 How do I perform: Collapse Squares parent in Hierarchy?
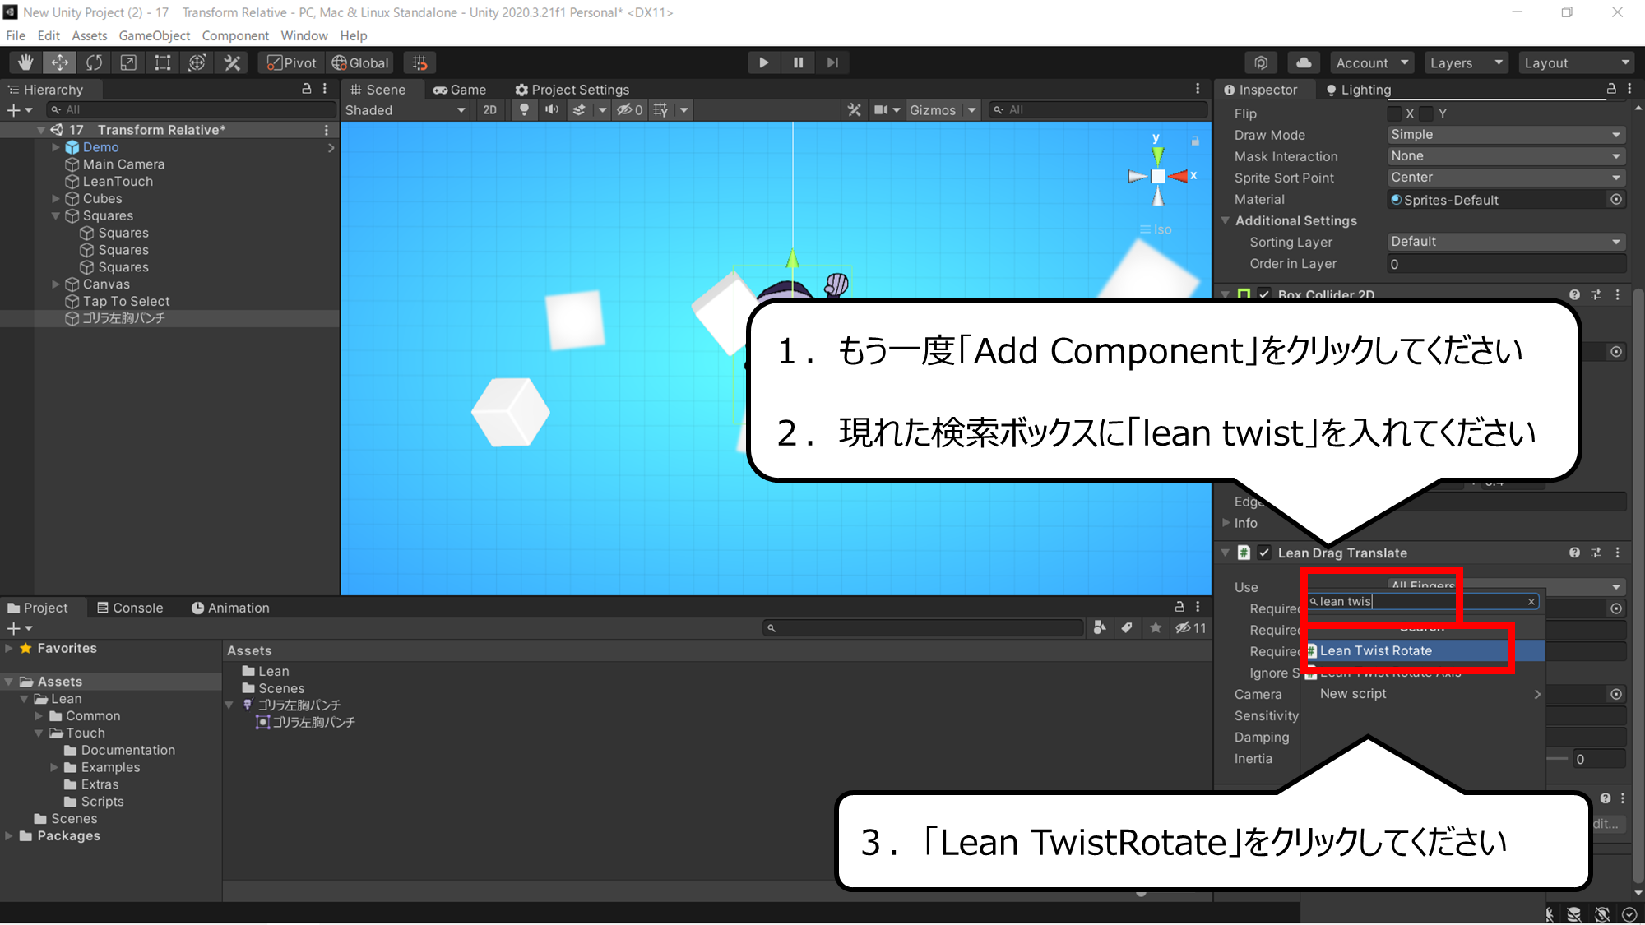pyautogui.click(x=56, y=216)
